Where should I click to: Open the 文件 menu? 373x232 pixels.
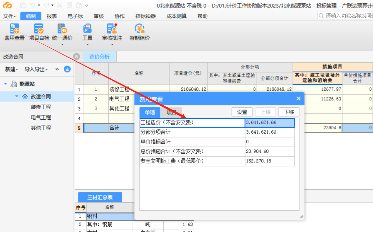point(9,16)
